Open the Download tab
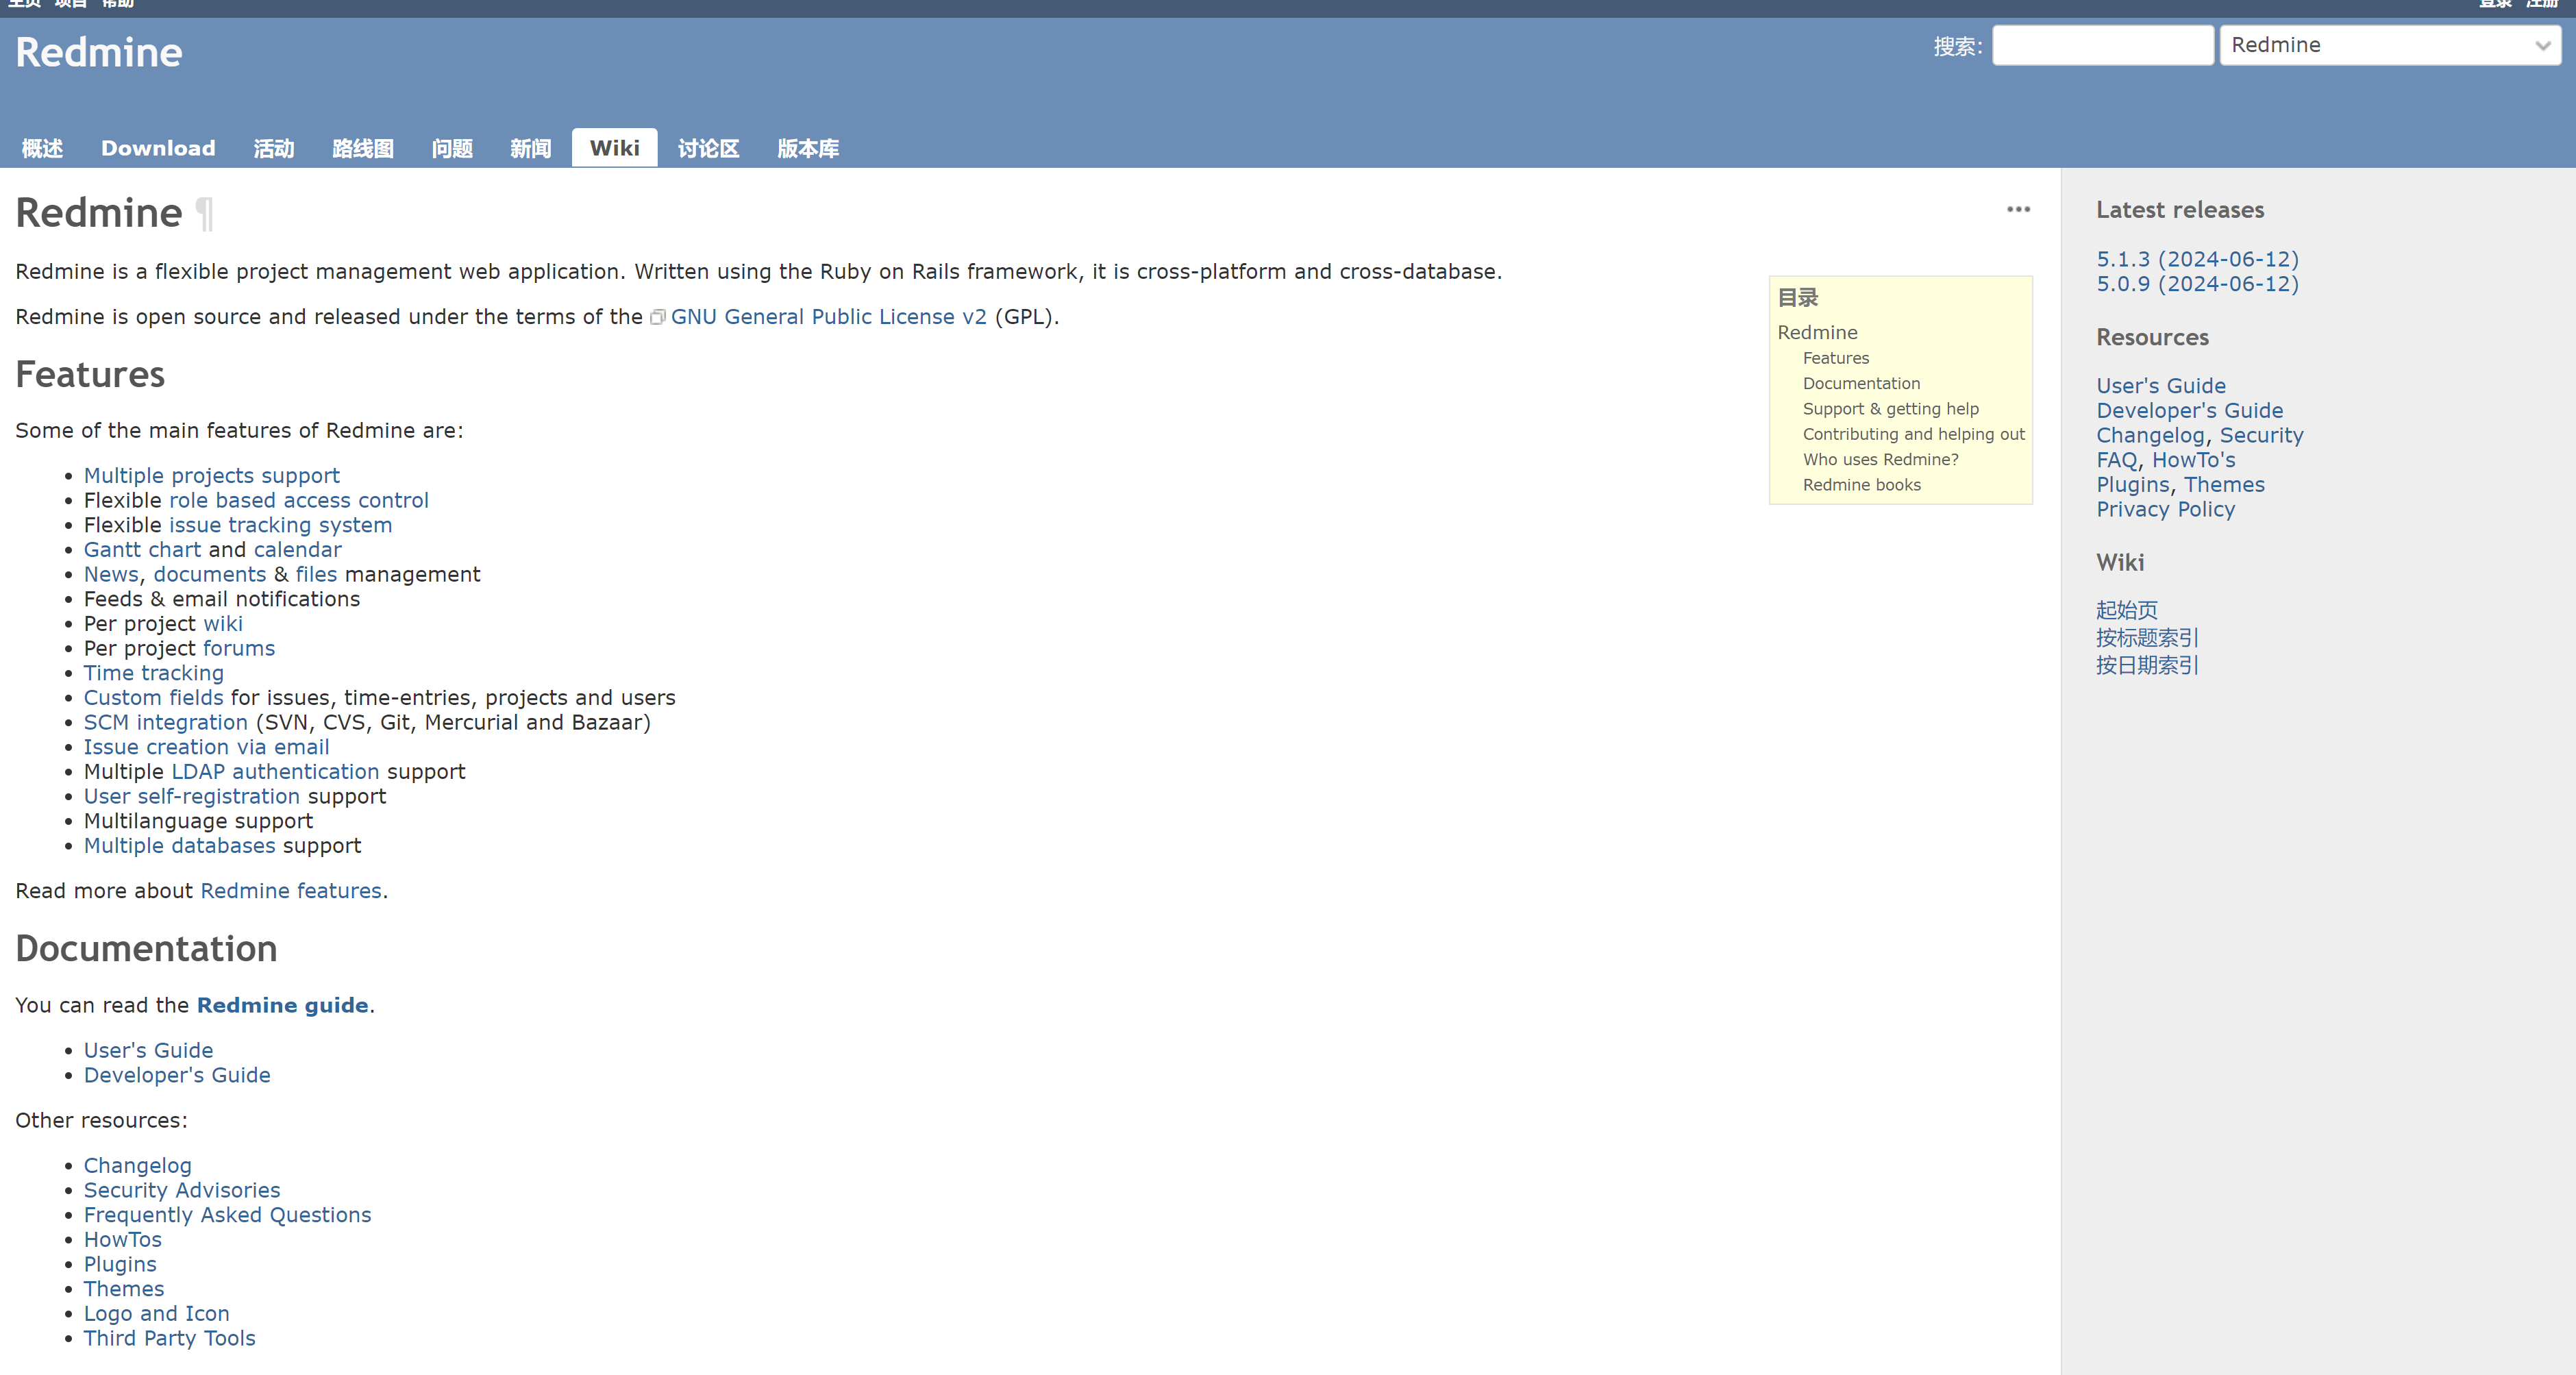Viewport: 2576px width, 1375px height. (x=157, y=148)
